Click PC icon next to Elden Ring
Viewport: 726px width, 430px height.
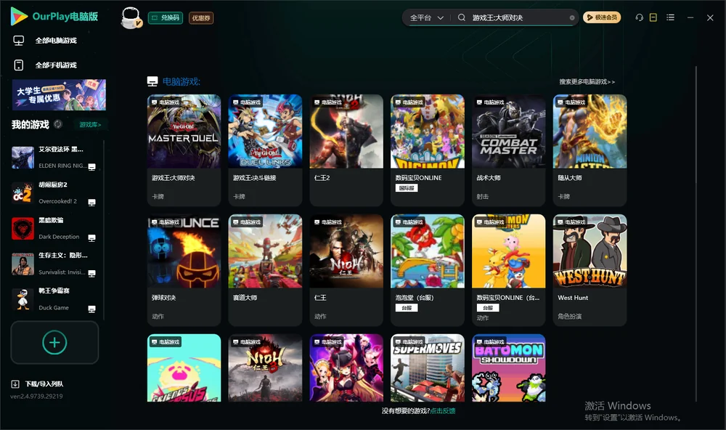coord(91,167)
